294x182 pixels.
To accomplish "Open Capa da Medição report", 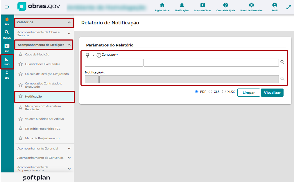I will (x=37, y=55).
